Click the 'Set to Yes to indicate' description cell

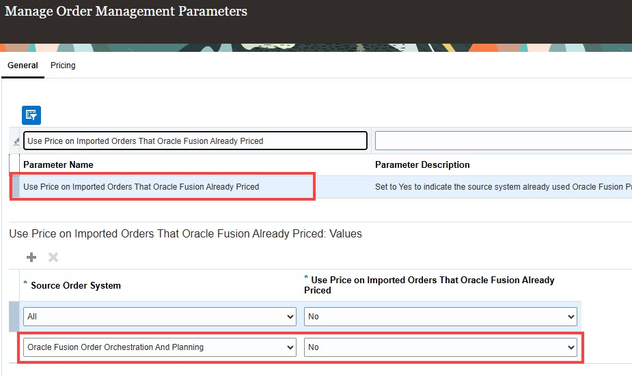tap(504, 187)
